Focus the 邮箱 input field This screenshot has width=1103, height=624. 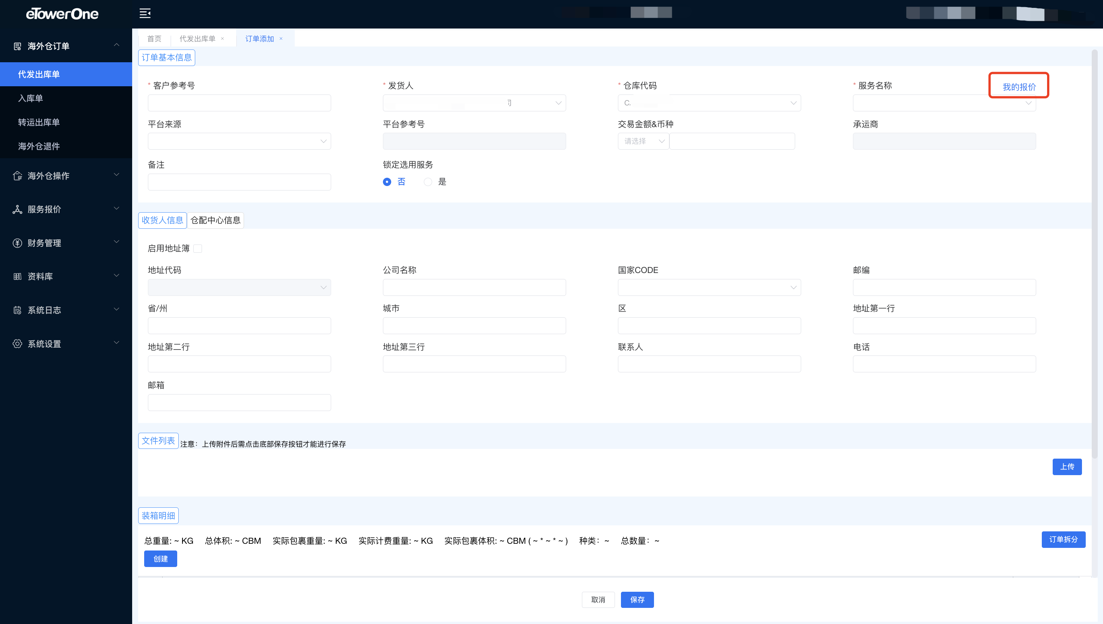click(x=240, y=402)
